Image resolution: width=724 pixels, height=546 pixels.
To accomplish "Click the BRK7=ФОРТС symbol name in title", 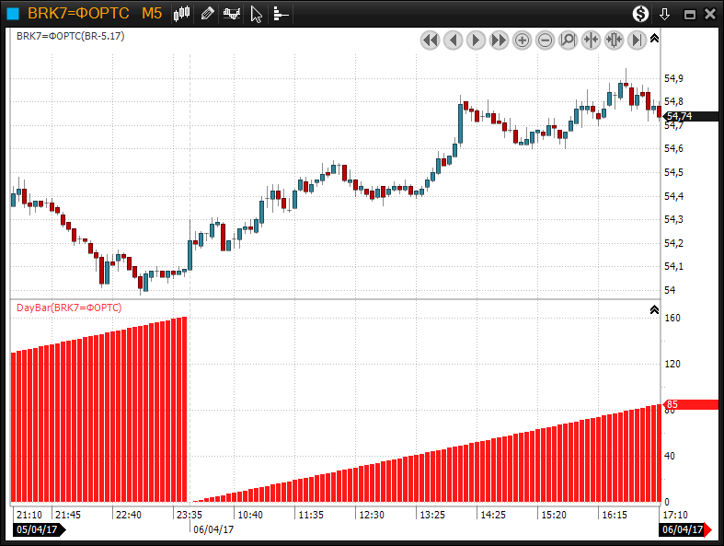I will click(x=77, y=14).
